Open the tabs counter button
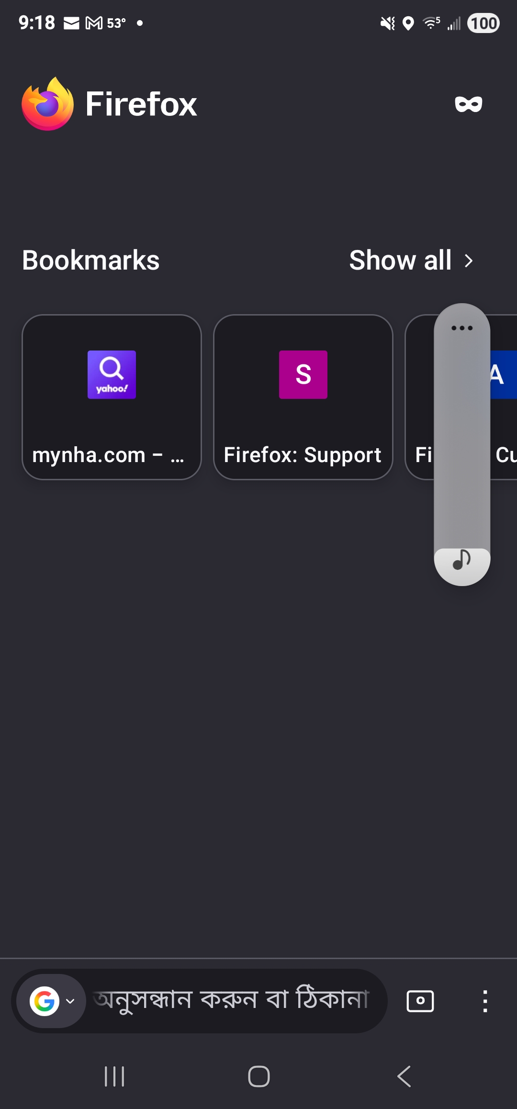The image size is (517, 1109). coord(420,1001)
